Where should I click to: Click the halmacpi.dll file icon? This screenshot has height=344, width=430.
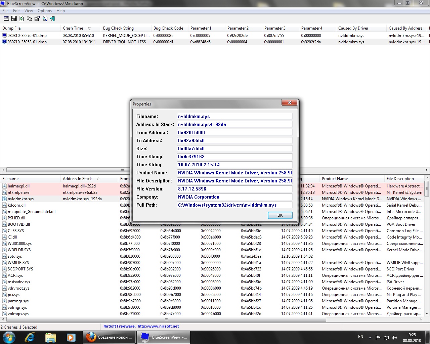[x=5, y=186]
